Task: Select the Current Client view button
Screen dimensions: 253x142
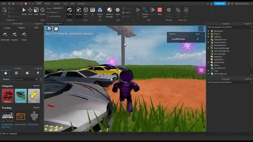Action: 145,12
